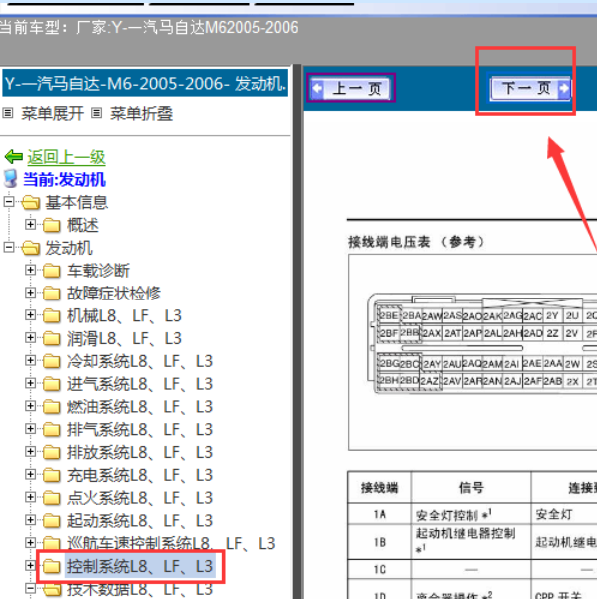Select the 机械L8、LF、L3 folder icon
This screenshot has width=597, height=599.
point(52,315)
